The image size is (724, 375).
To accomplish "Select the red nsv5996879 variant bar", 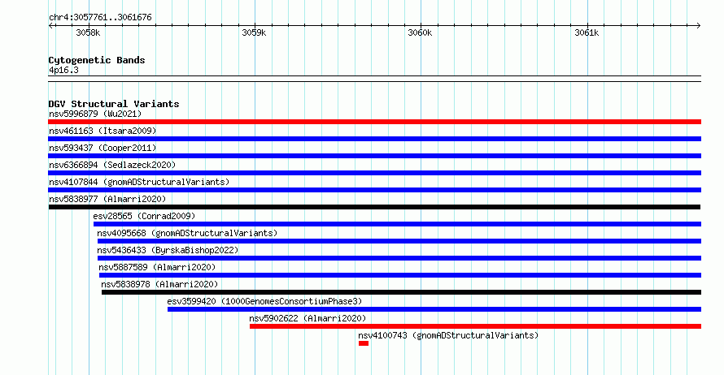I will 374,122.
